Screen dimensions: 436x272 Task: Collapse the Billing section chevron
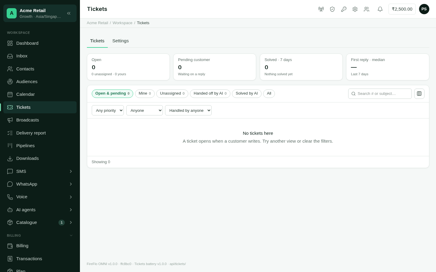pyautogui.click(x=71, y=235)
